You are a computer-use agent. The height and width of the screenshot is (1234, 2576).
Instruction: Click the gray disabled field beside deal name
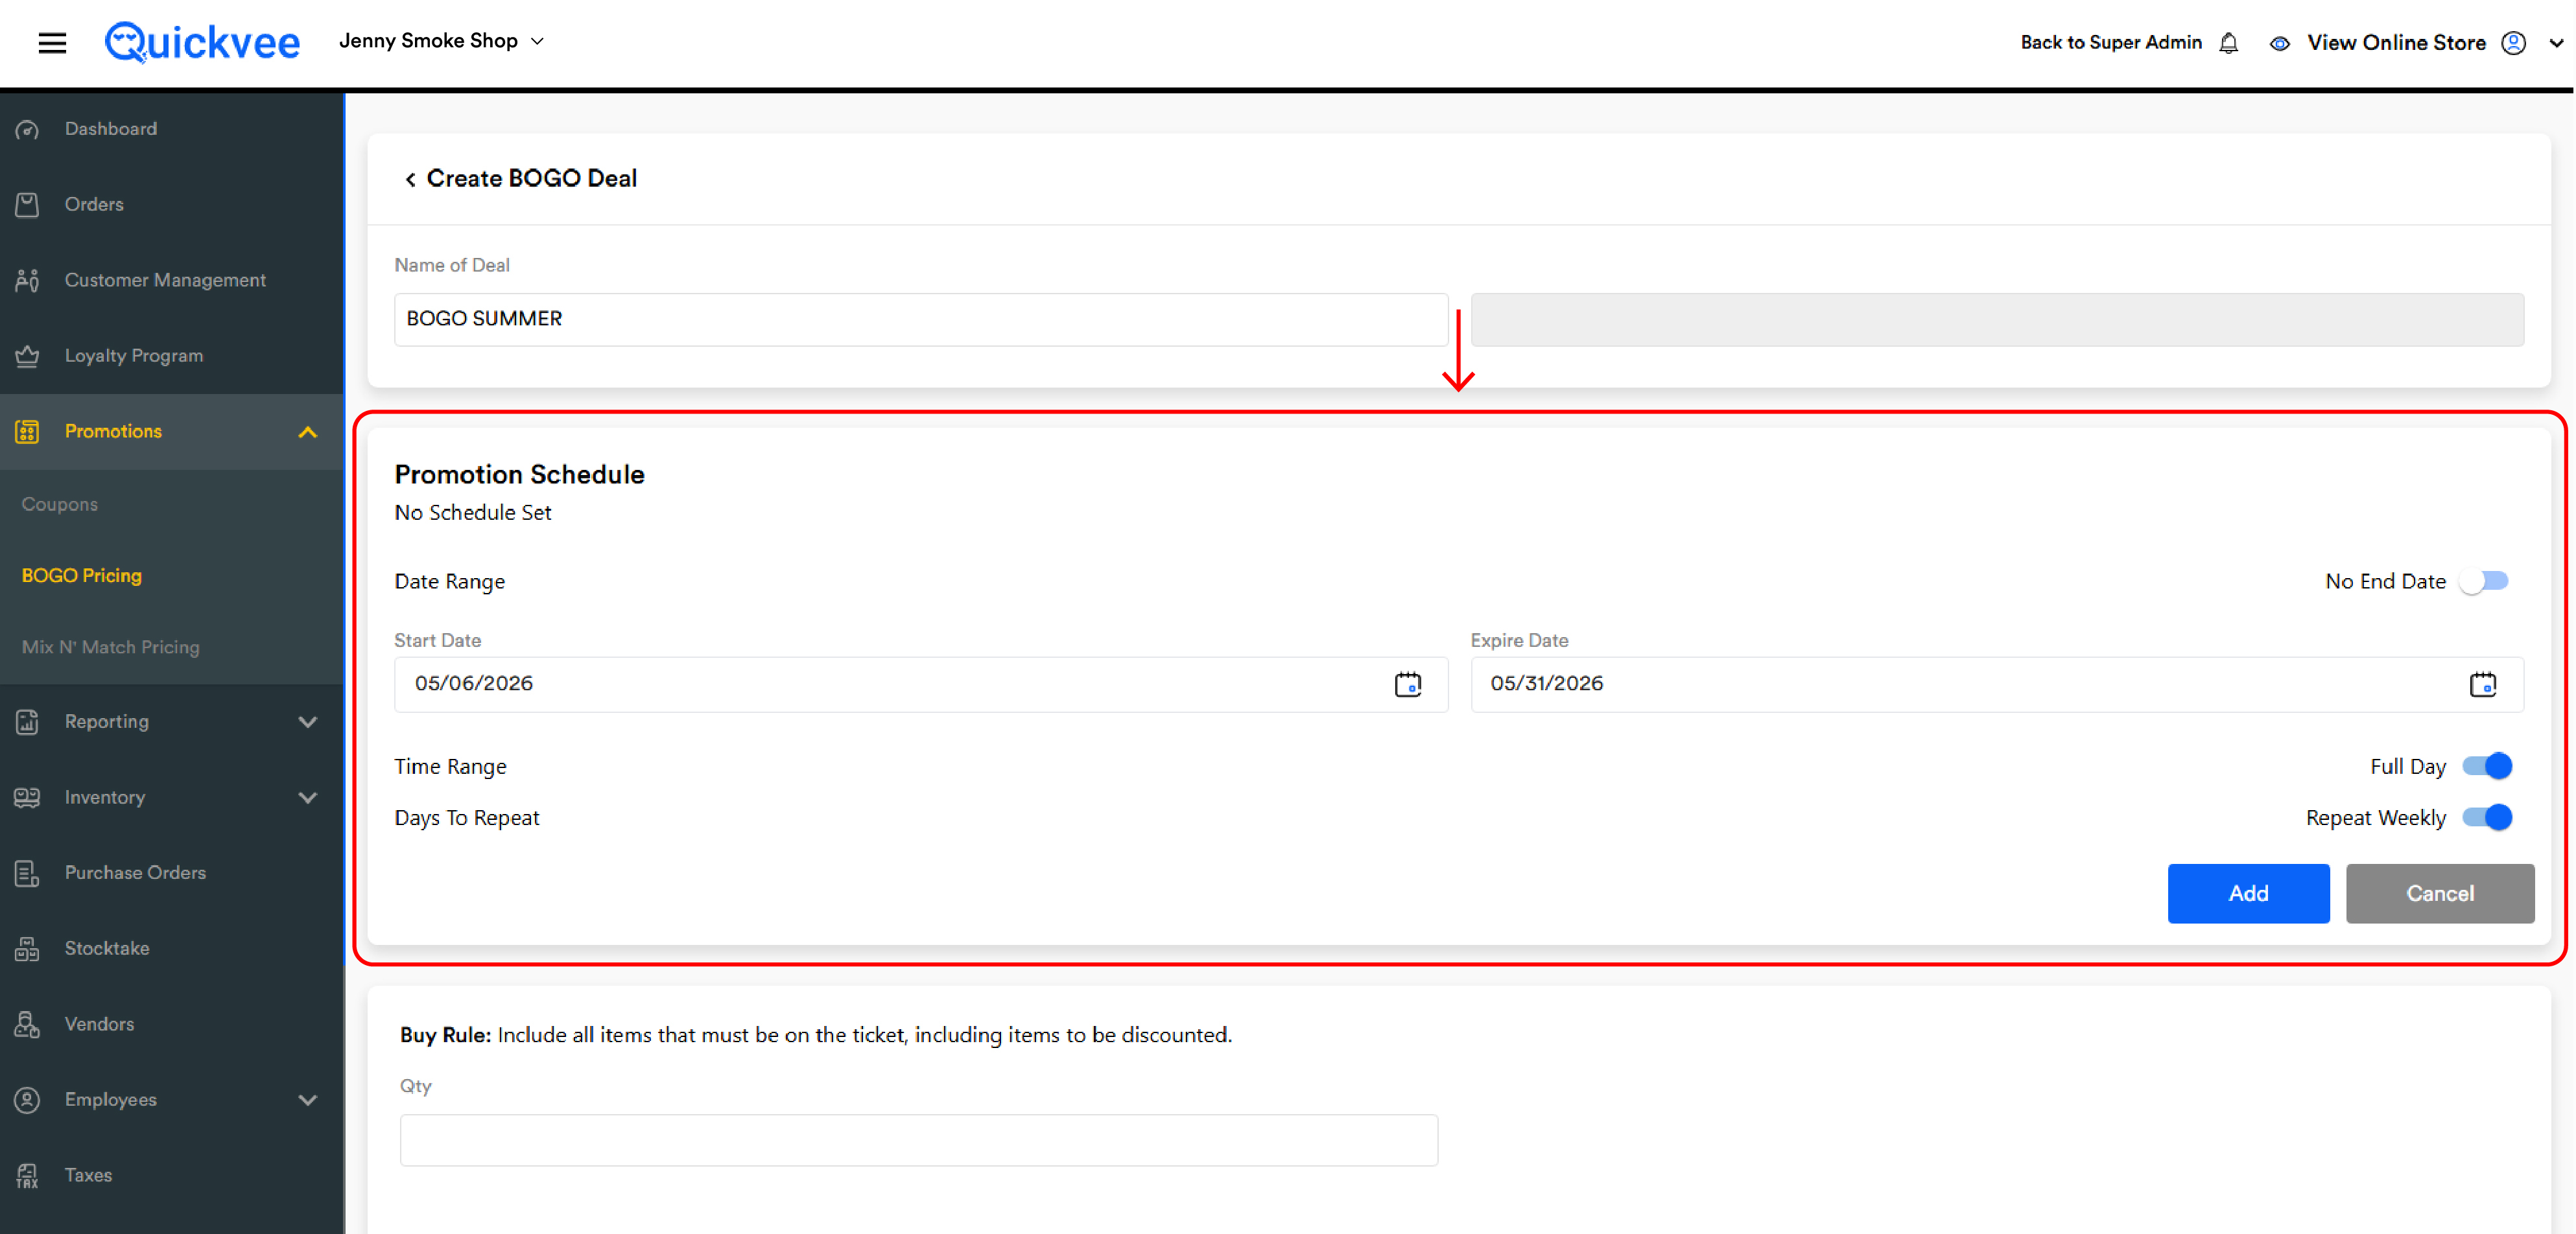(1996, 320)
